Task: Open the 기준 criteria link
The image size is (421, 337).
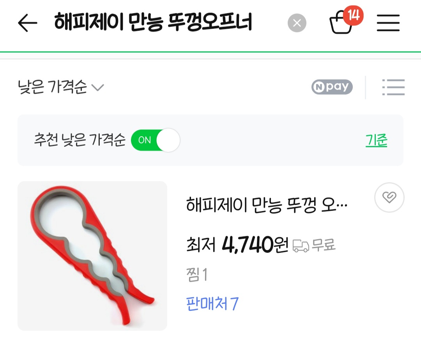Action: click(377, 140)
